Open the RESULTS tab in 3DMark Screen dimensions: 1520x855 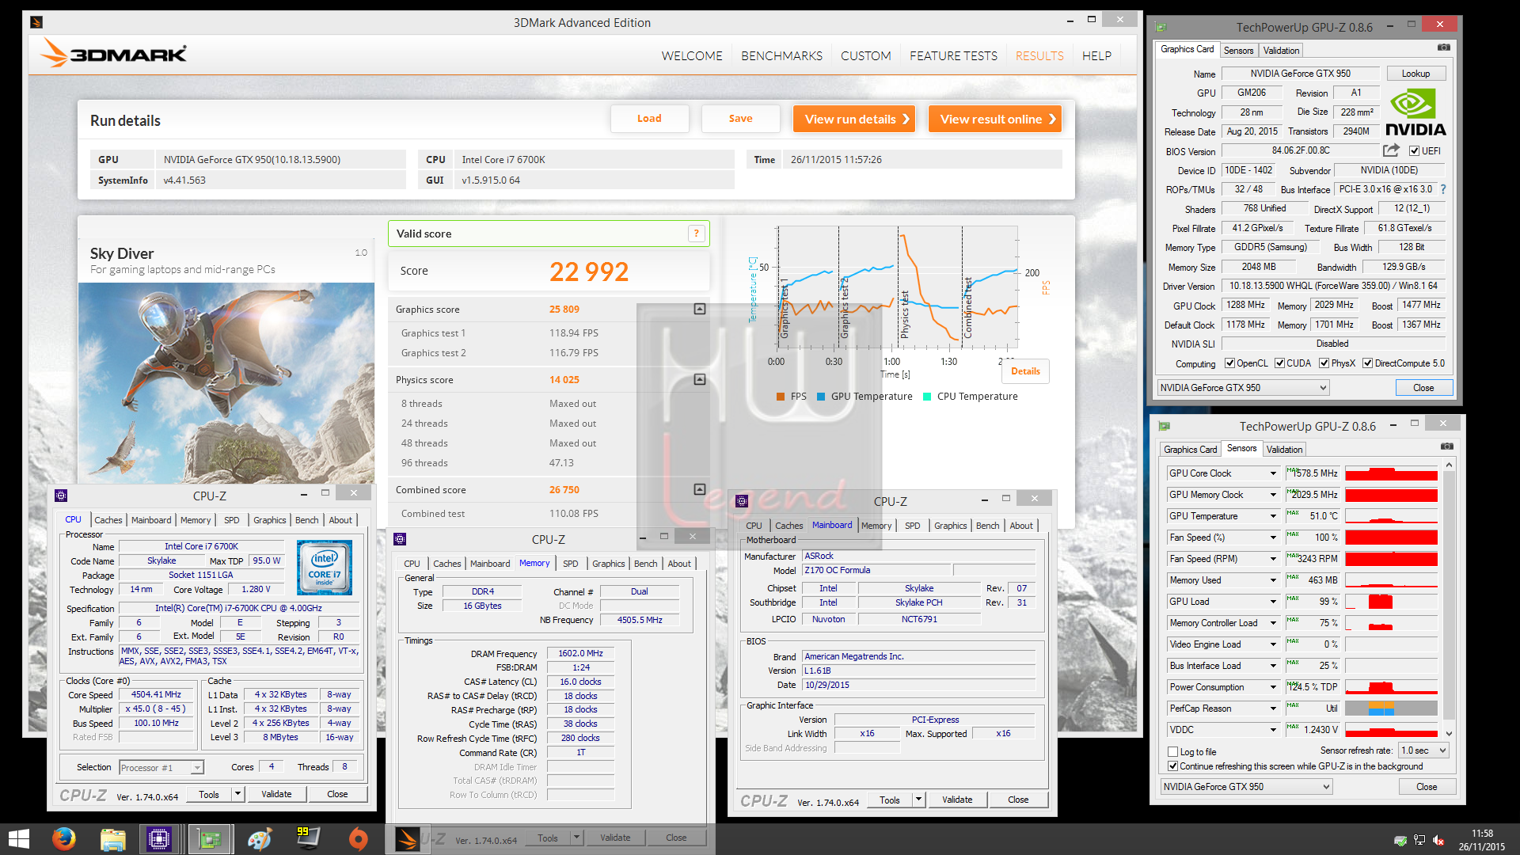(1039, 55)
